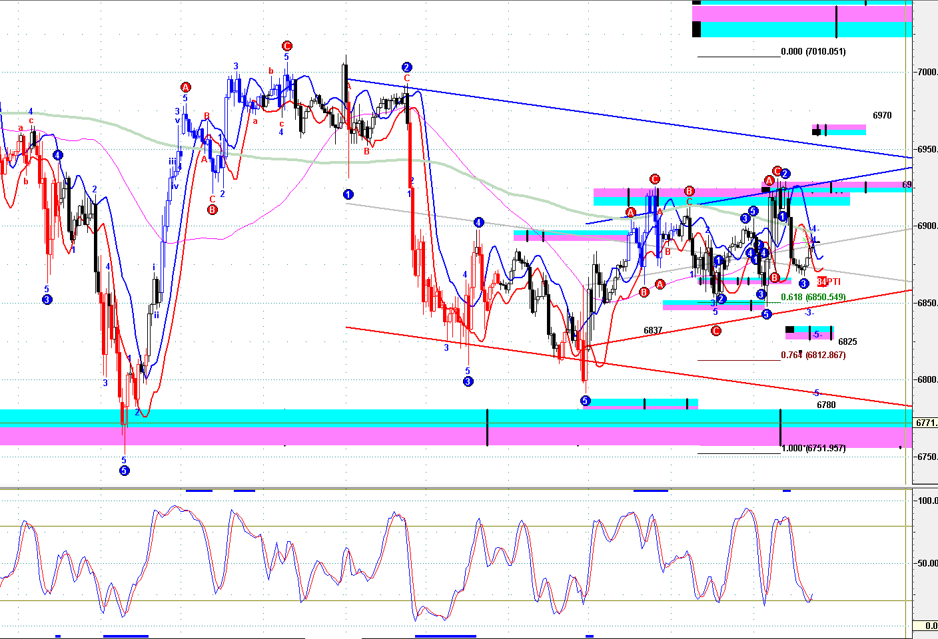The width and height of the screenshot is (938, 639).
Task: Select the stochastic oscillator line in lower panel
Action: [406, 562]
